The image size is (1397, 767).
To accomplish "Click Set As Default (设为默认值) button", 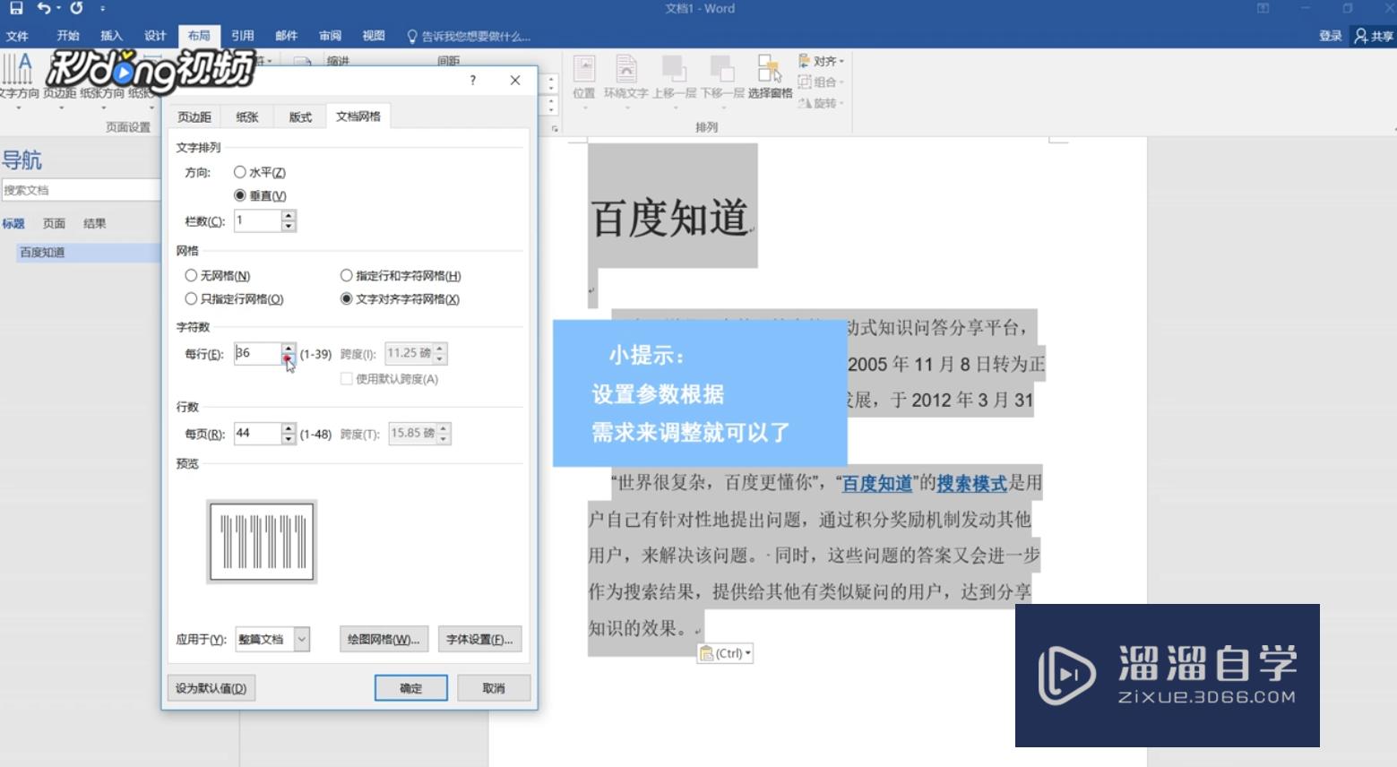I will (x=211, y=688).
